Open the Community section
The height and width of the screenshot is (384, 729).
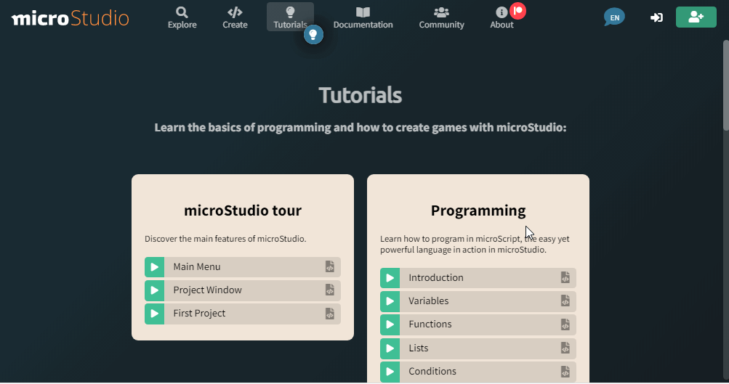coord(441,17)
